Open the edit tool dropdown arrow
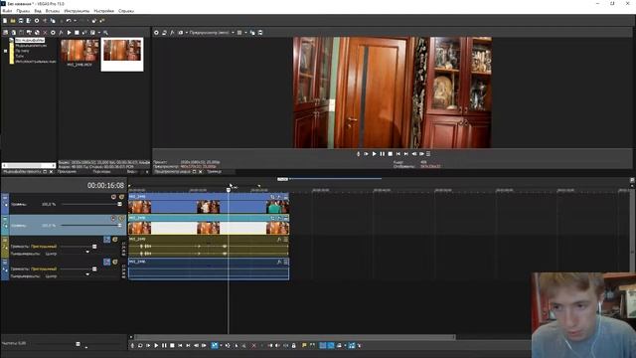Viewport: 636px width, 358px height. (x=221, y=345)
